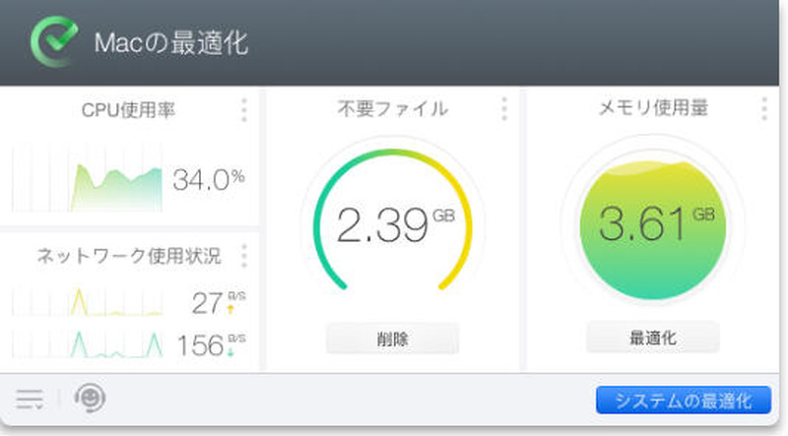Image resolution: width=788 pixels, height=436 pixels.
Task: Select the 34.0% CPU usage value
Action: coord(207,180)
